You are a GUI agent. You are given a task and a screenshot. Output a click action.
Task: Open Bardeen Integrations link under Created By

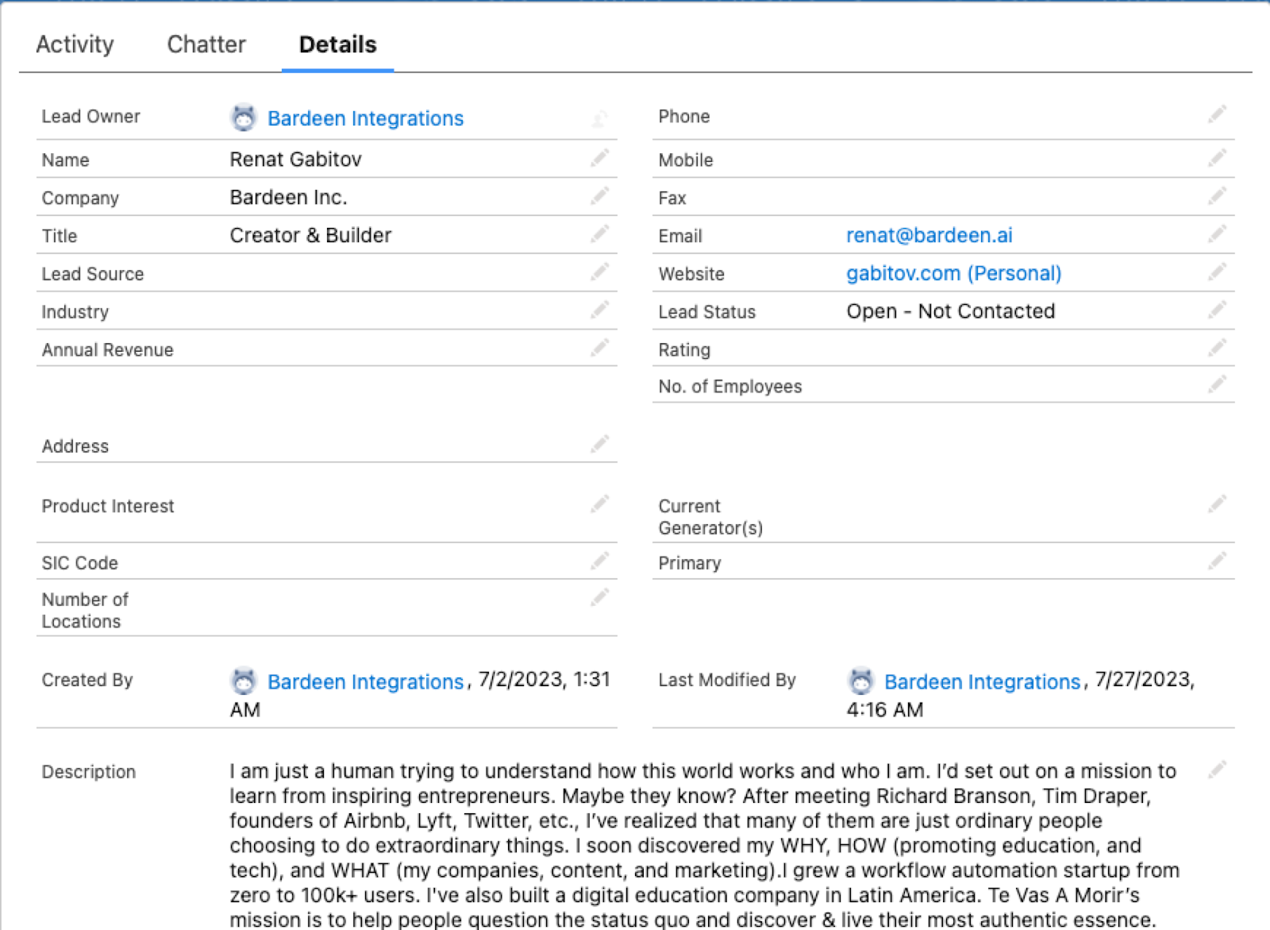point(365,682)
